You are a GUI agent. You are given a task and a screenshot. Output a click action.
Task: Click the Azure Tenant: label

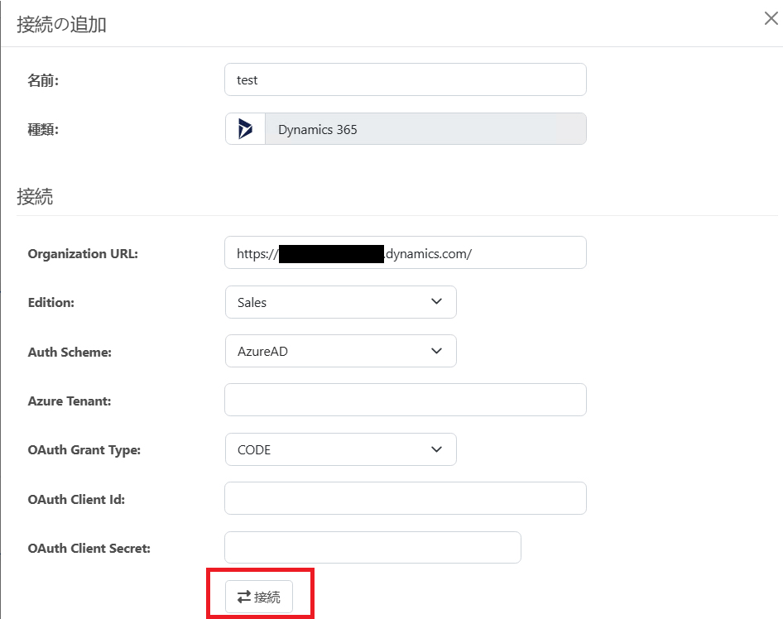coord(70,401)
